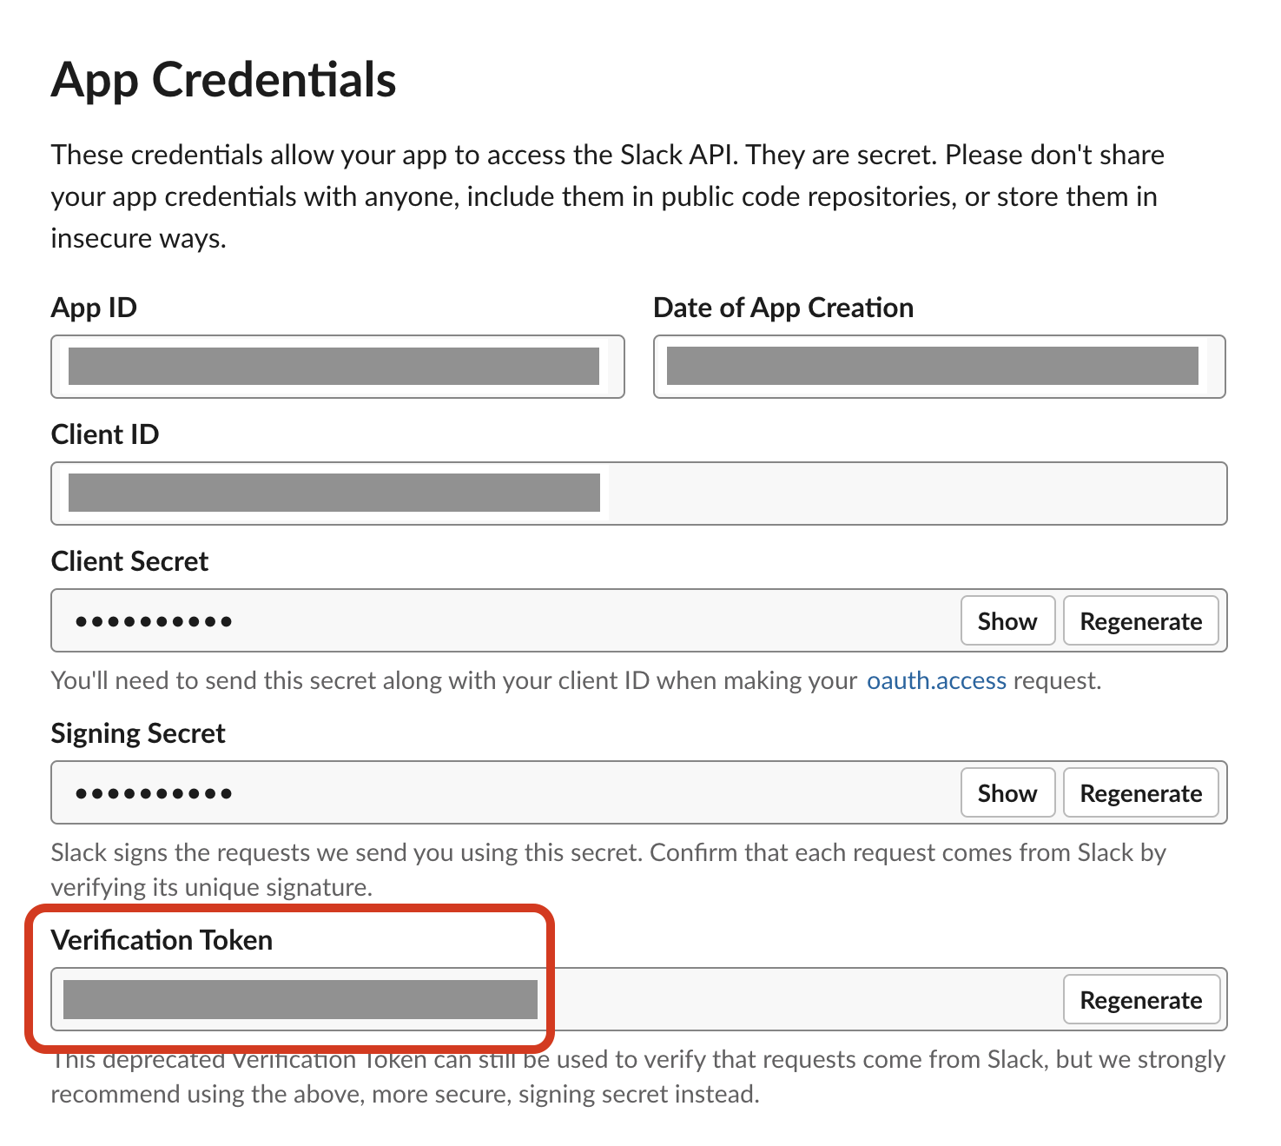Click the highlighted Verification Token value

[x=300, y=999]
